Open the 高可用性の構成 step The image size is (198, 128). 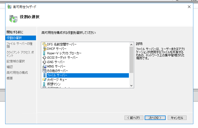tap(17, 73)
